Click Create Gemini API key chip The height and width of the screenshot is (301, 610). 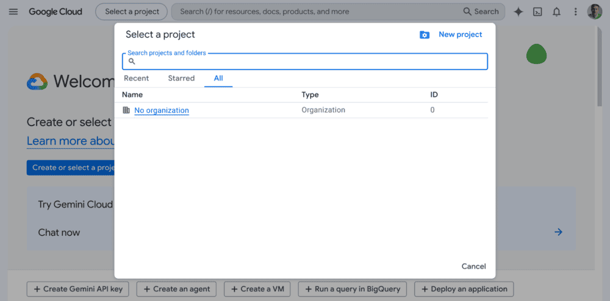click(78, 289)
